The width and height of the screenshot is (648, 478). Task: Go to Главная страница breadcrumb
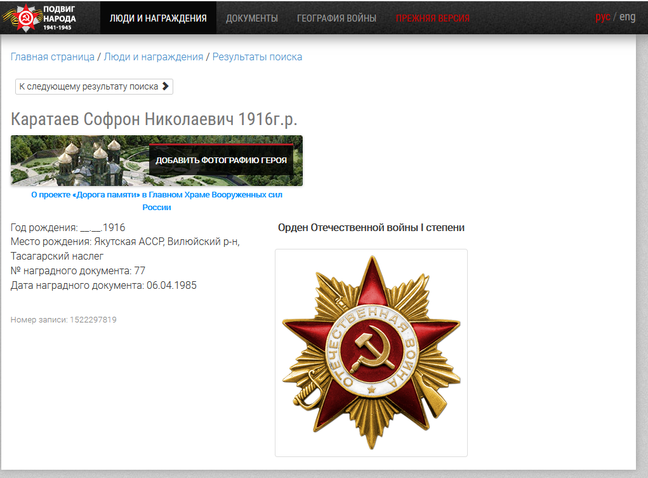pyautogui.click(x=53, y=56)
